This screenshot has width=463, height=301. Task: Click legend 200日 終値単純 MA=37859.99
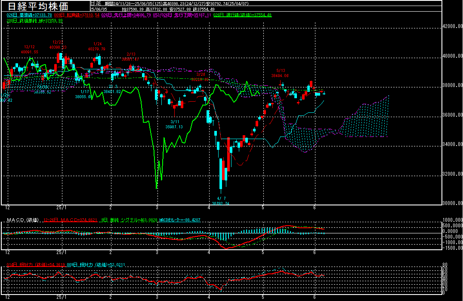34,21
